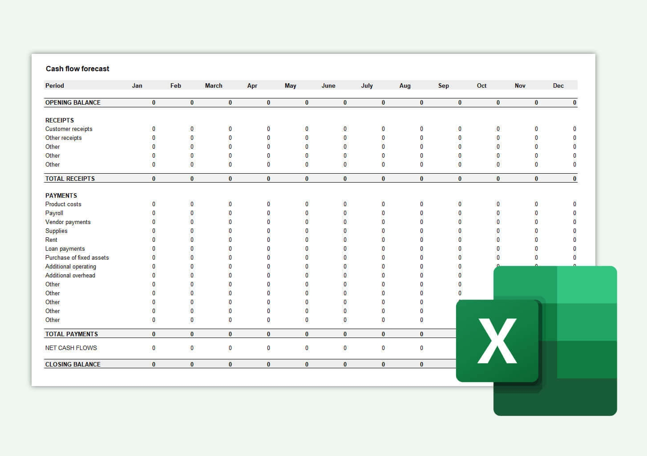Screen dimensions: 647x456
Task: Click the NET CASH FLOWS row label
Action: point(71,348)
